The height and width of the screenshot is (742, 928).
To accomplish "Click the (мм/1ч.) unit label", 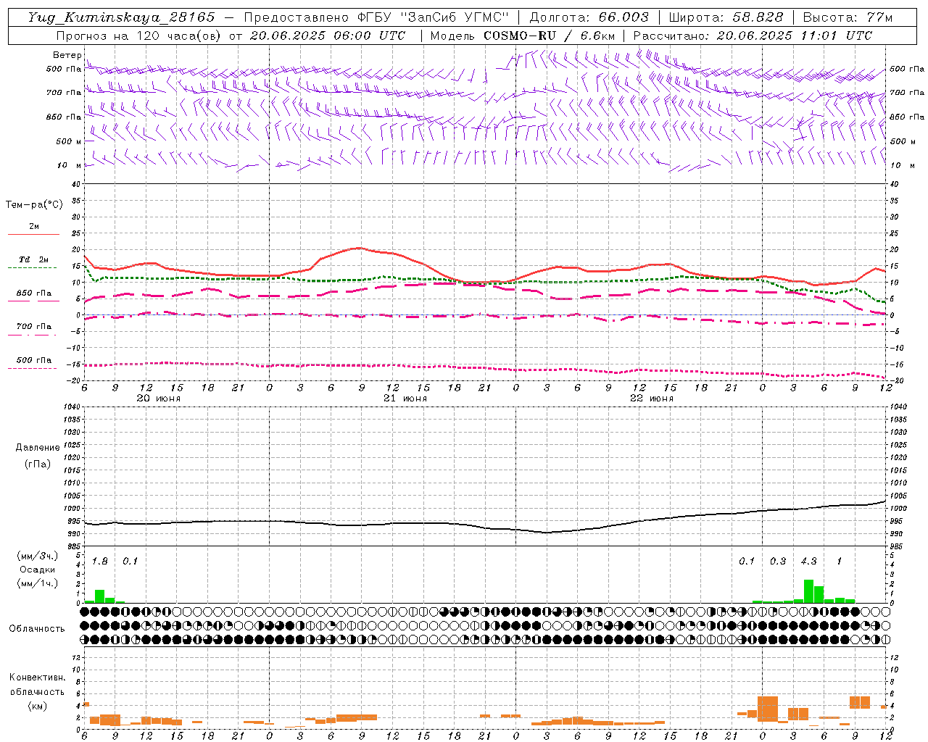I will coord(36,583).
